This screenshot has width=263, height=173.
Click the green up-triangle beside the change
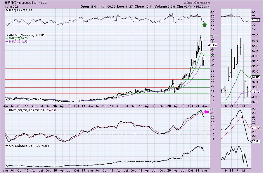(209, 7)
